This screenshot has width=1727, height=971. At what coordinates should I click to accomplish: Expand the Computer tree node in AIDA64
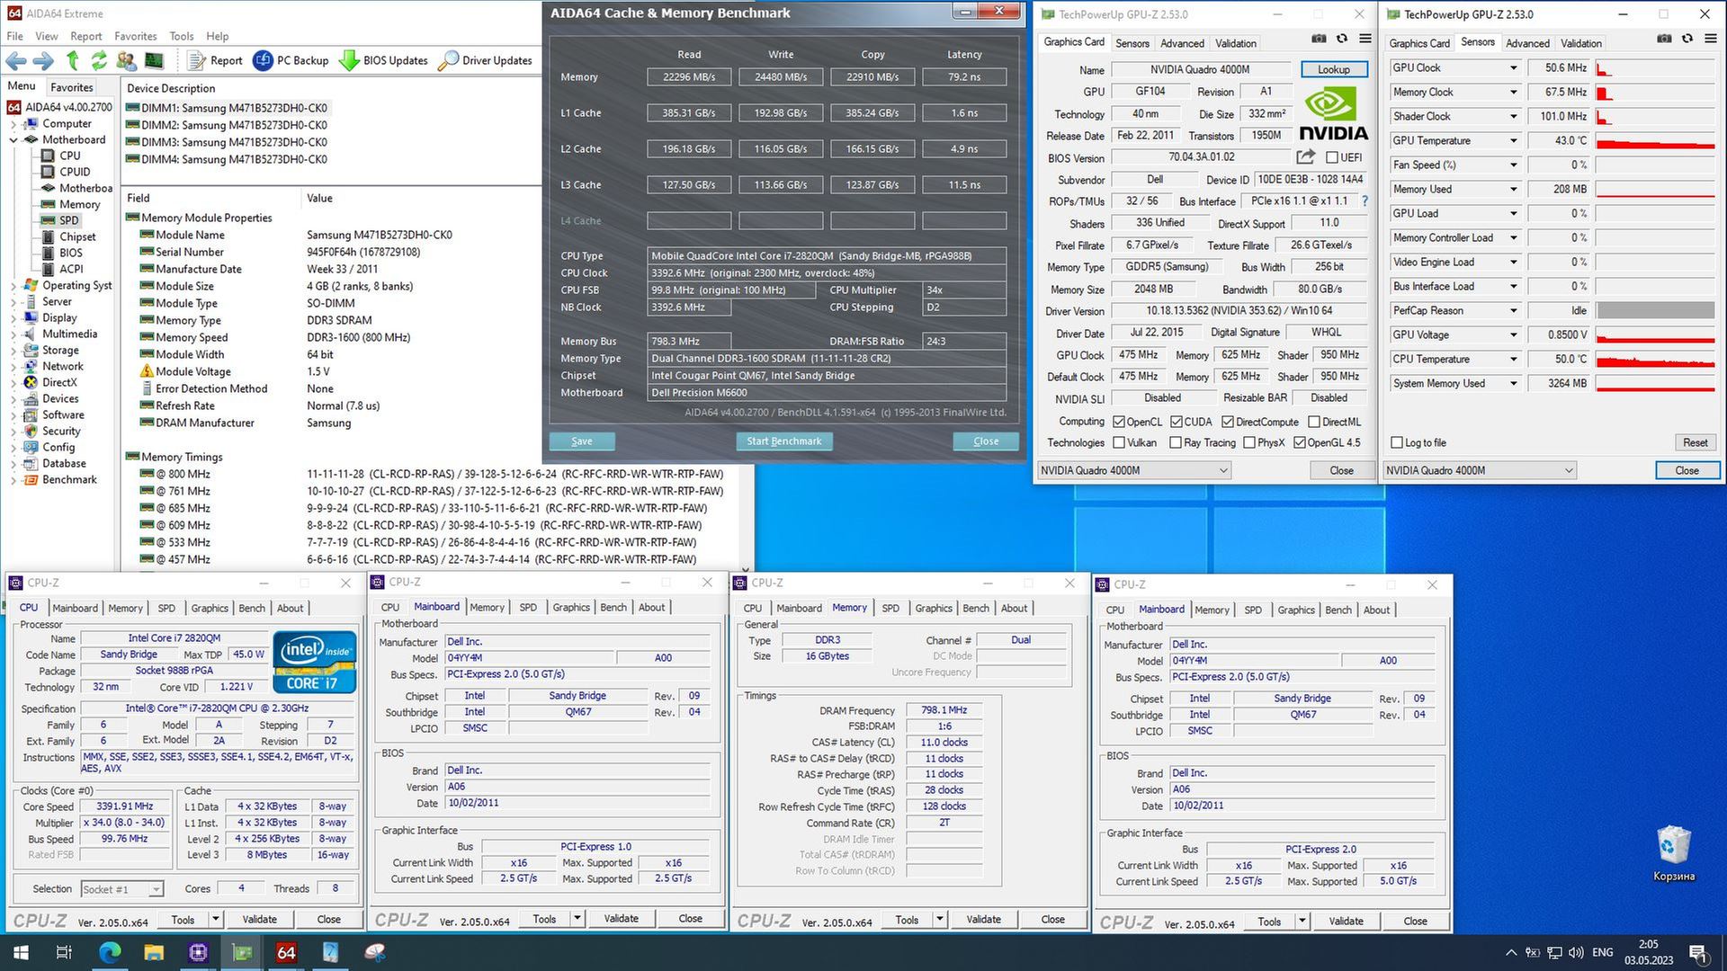tap(14, 123)
